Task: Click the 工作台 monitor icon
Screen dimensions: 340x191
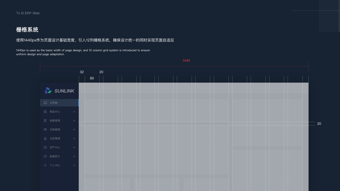Action: point(45,103)
